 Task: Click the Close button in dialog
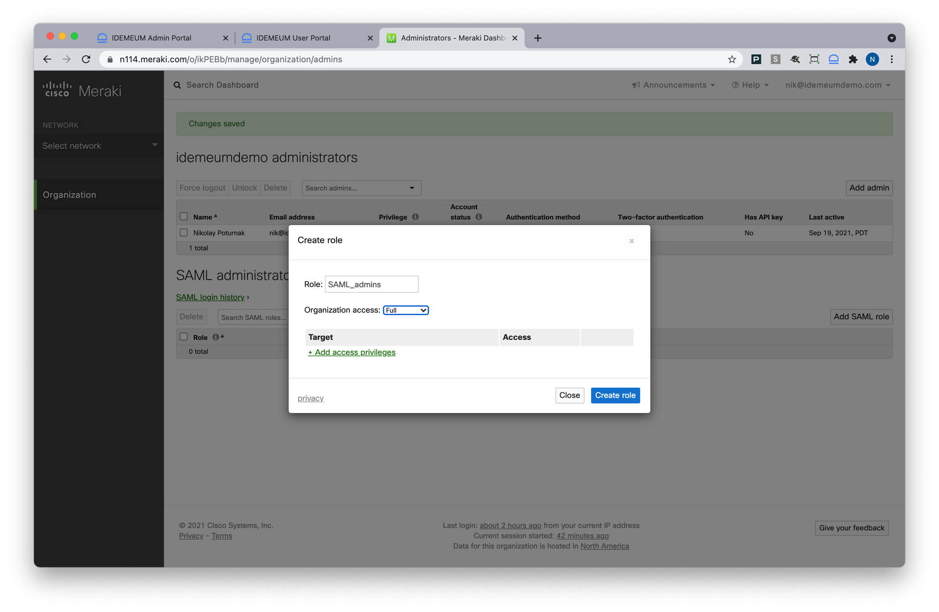(570, 395)
